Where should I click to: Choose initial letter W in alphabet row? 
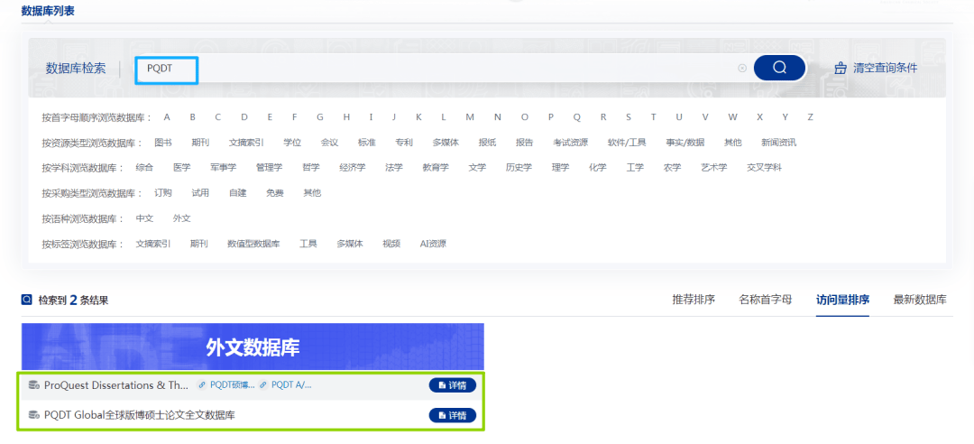pos(733,117)
